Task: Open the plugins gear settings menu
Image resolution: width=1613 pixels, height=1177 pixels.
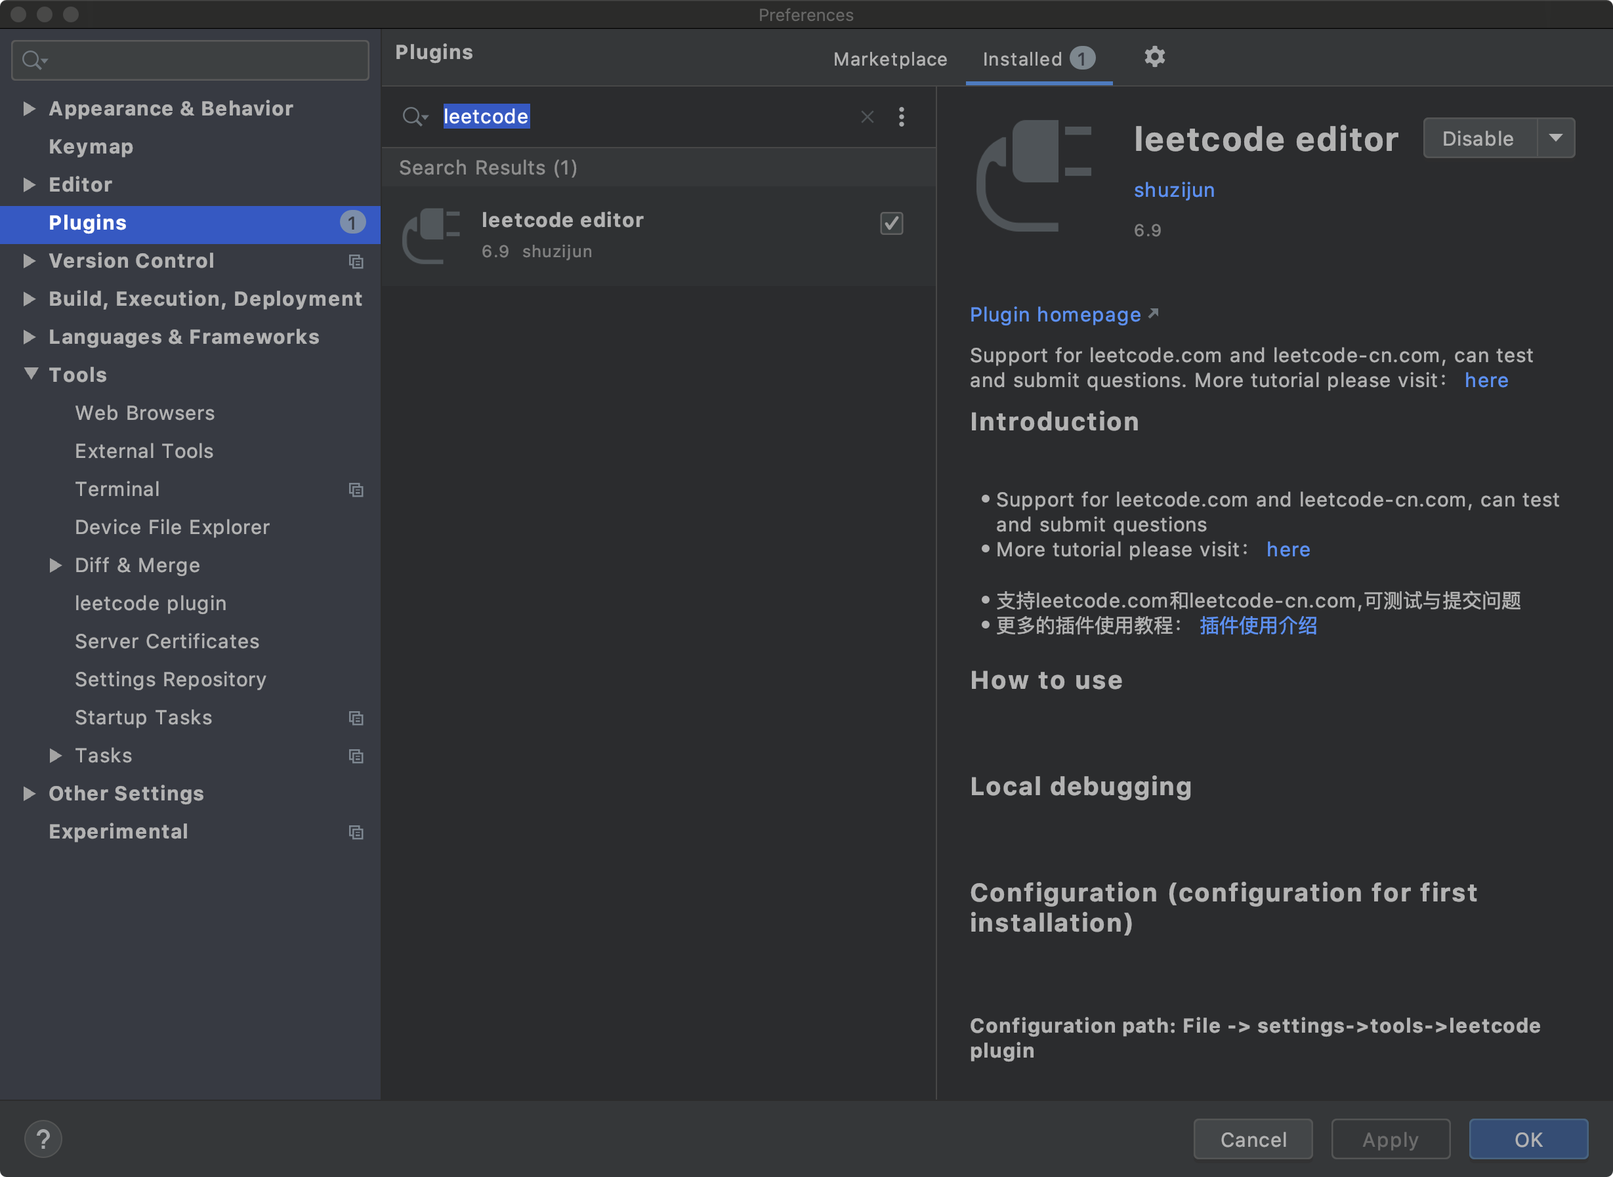Action: (x=1154, y=57)
